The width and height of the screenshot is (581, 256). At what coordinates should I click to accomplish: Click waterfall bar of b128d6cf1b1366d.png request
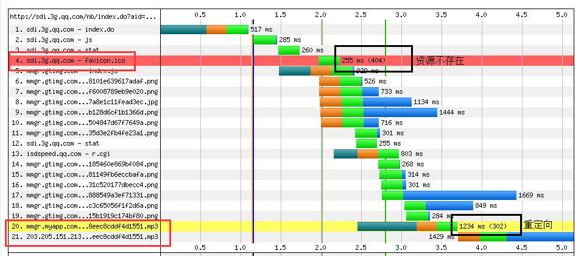(x=379, y=112)
